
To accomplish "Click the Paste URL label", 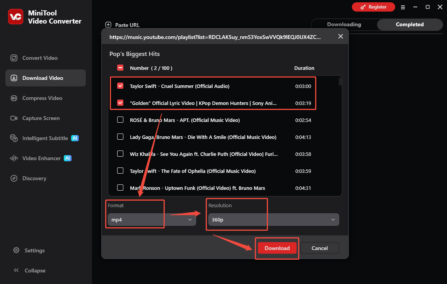I will tap(127, 25).
